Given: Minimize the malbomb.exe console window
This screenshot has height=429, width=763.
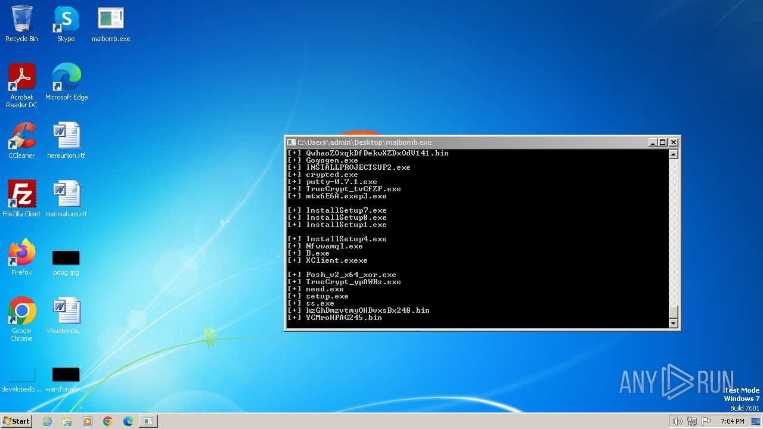Looking at the screenshot, I should coord(652,142).
